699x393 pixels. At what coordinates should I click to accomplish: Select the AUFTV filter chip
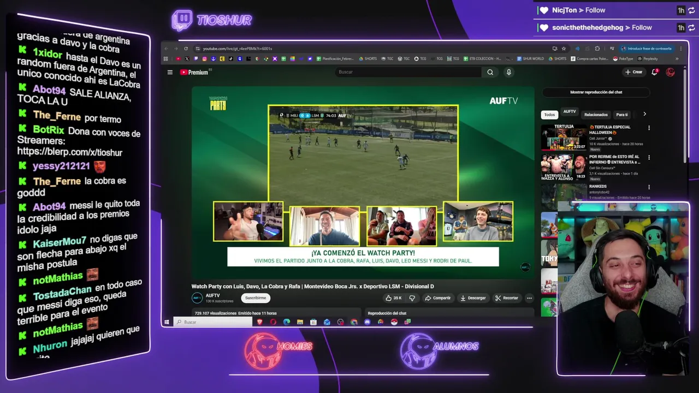tap(570, 112)
